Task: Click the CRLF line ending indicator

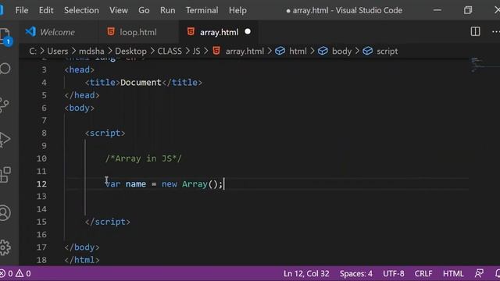Action: point(423,273)
